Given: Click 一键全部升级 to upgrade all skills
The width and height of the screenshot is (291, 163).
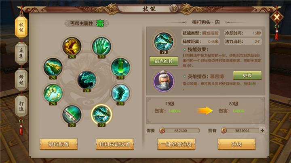Looking at the screenshot, I should (176, 144).
